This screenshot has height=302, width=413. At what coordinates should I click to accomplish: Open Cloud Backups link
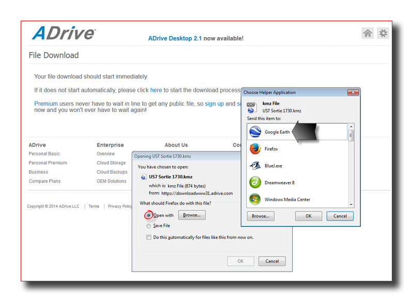(x=112, y=172)
